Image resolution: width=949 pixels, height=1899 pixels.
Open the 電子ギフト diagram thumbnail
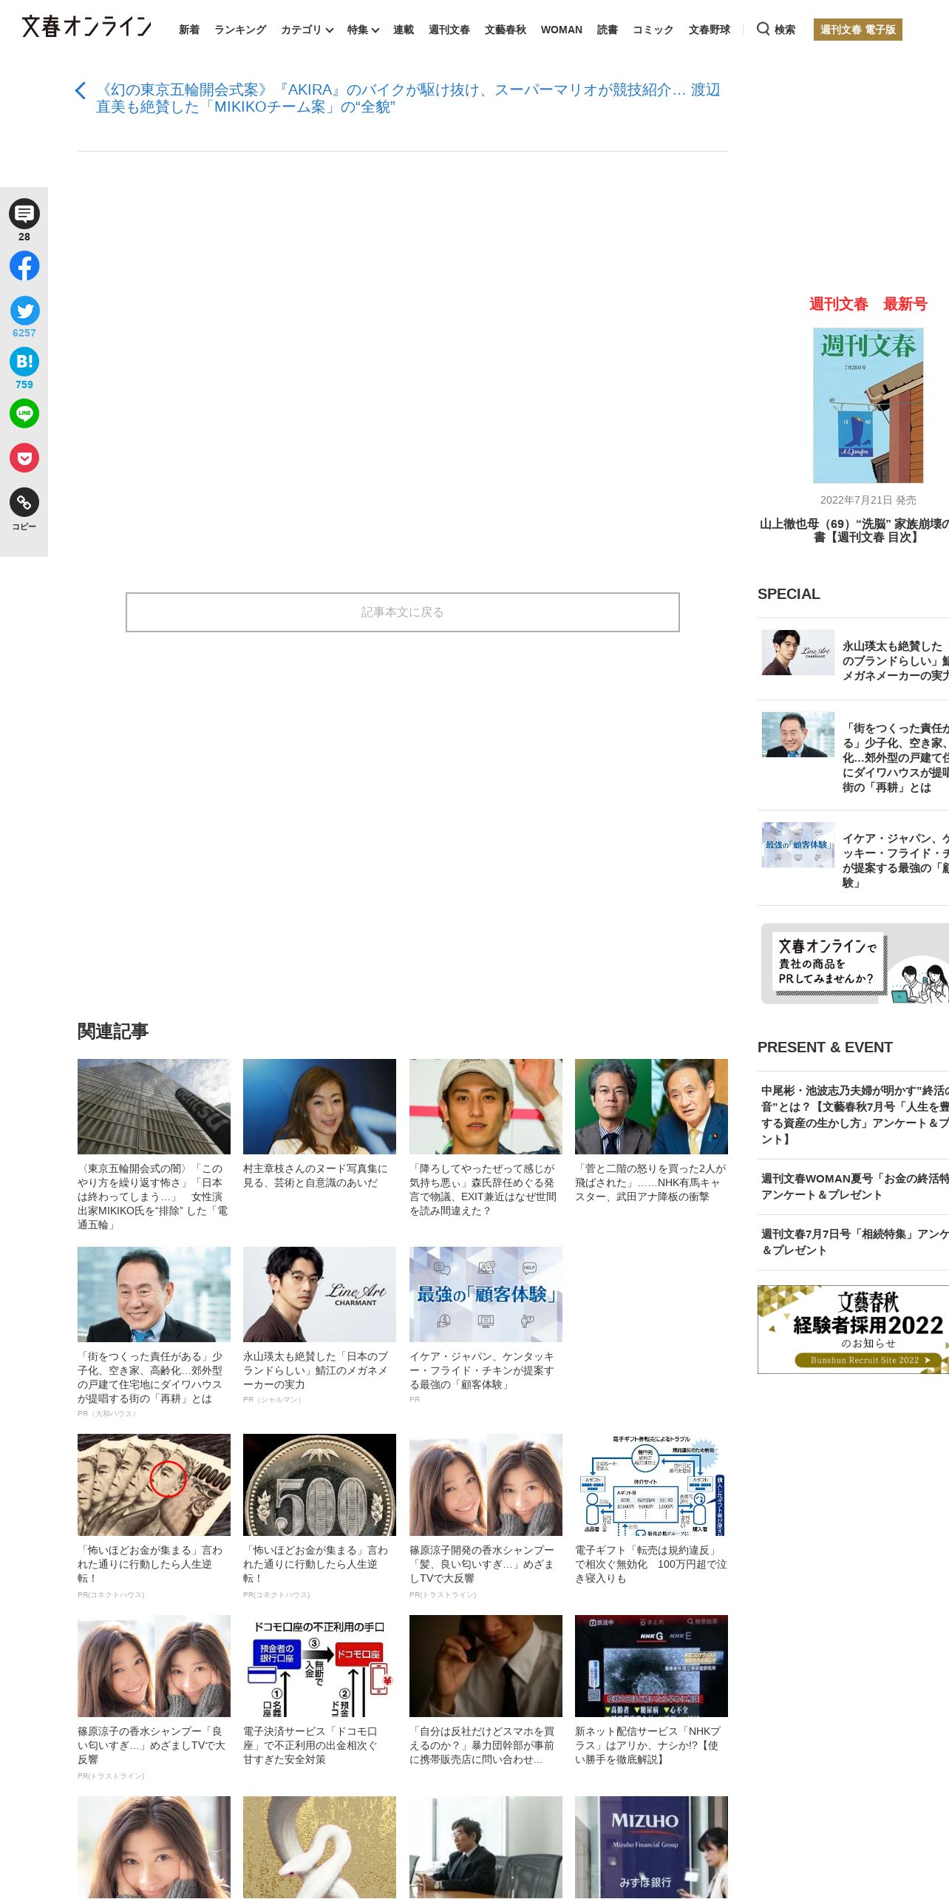click(651, 1485)
